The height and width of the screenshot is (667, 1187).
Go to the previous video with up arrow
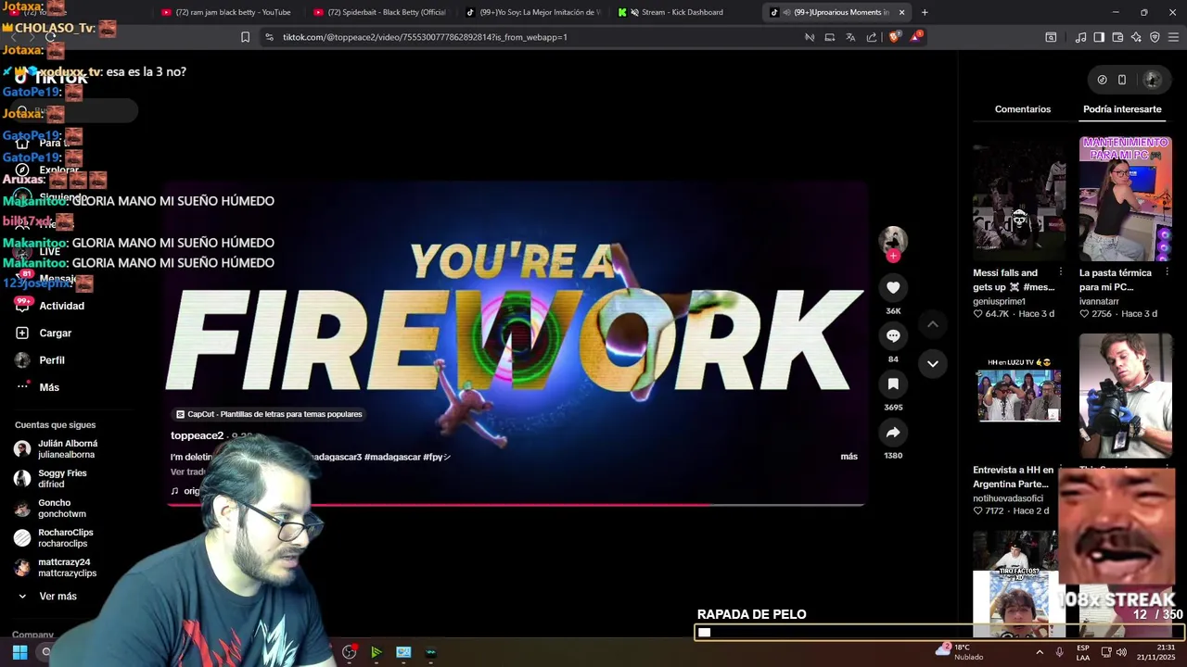(933, 323)
